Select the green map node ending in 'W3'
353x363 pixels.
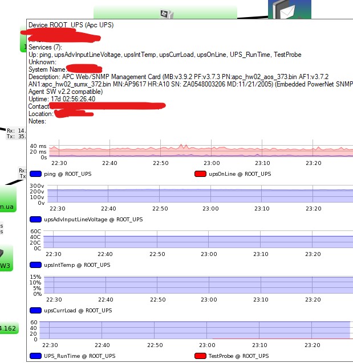[x=6, y=258]
